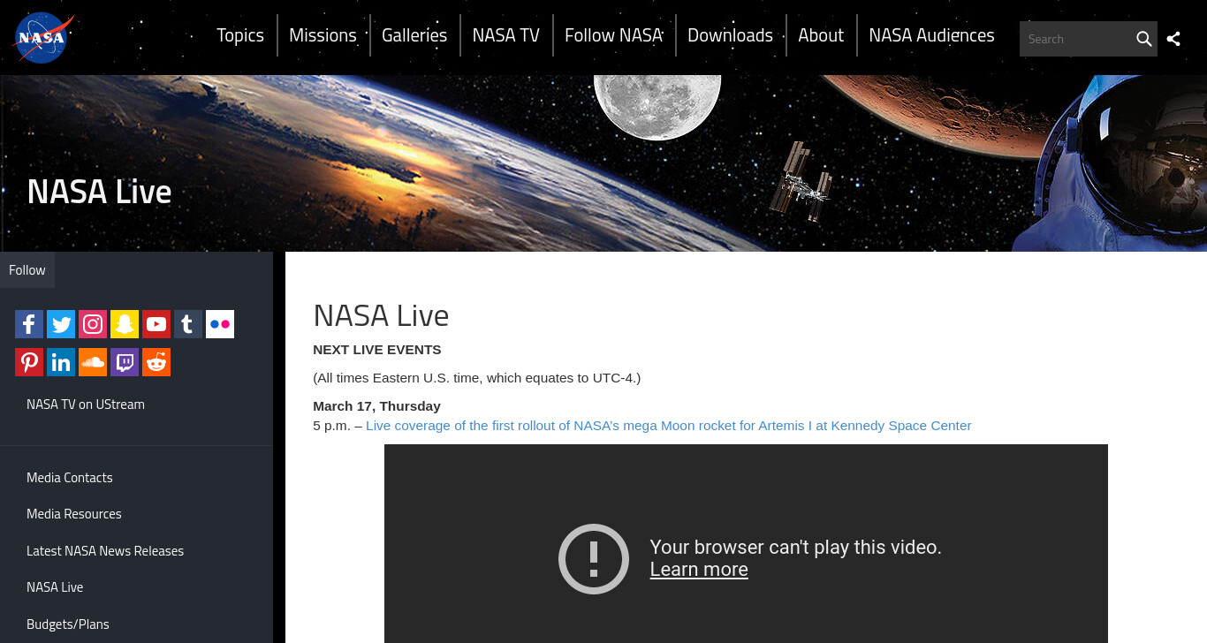Open NASA's Flickr icon
The height and width of the screenshot is (643, 1207).
(x=220, y=324)
